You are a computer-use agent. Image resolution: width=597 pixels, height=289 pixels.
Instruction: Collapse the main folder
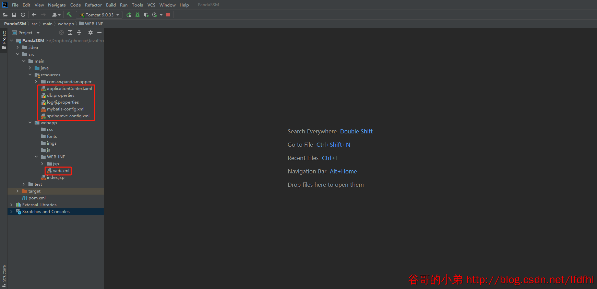(x=24, y=61)
